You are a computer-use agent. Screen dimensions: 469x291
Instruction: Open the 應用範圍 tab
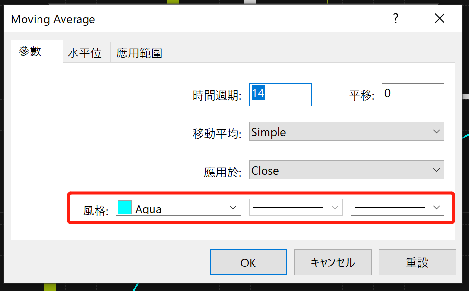(139, 52)
